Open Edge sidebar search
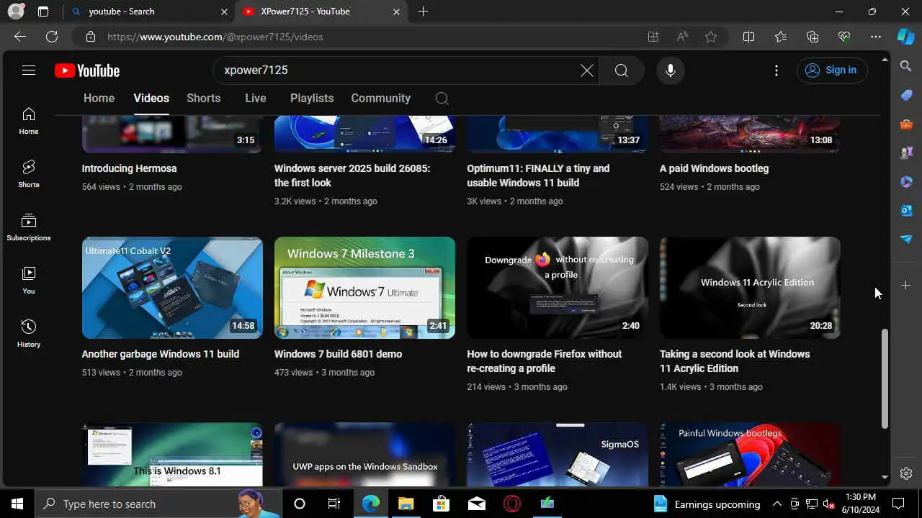 coord(906,66)
